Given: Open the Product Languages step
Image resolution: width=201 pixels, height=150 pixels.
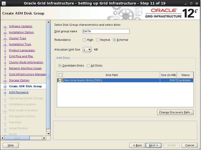Looking at the screenshot, I should [22, 50].
